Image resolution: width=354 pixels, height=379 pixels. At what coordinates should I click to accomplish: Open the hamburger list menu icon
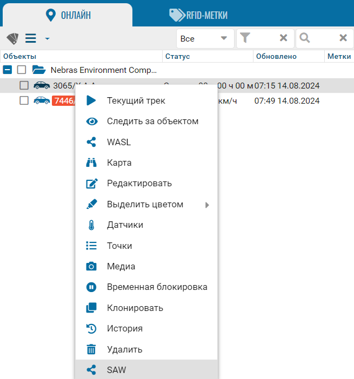point(30,38)
